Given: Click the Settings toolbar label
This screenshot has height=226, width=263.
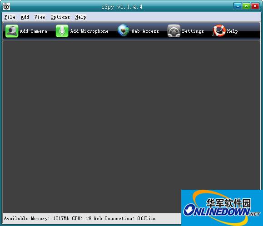Looking at the screenshot, I should [193, 31].
